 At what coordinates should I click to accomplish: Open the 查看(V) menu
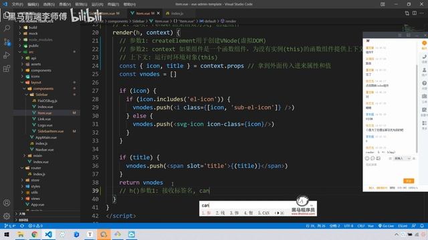(x=65, y=5)
